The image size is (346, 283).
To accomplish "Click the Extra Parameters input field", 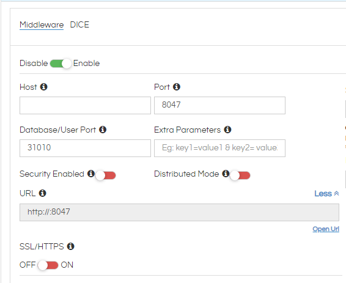I will 219,149.
